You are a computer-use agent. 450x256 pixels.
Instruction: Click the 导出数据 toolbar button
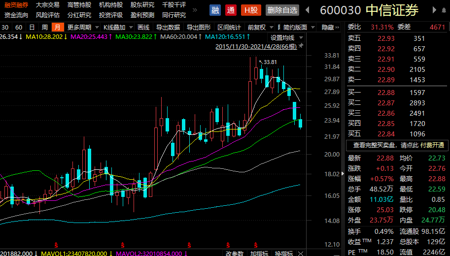pyautogui.click(x=168, y=28)
